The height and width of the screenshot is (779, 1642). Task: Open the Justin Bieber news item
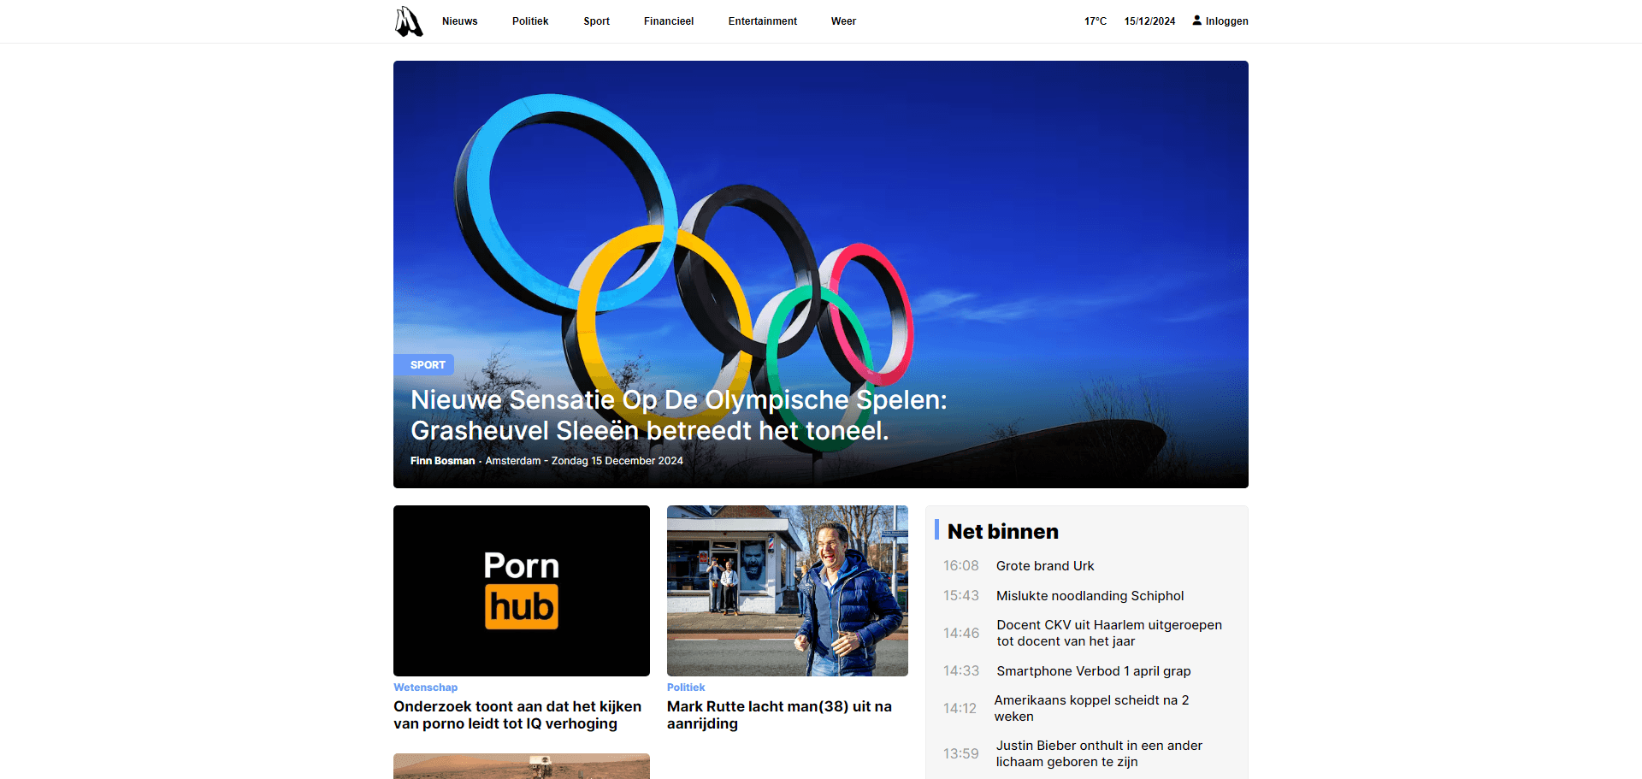[x=1098, y=753]
